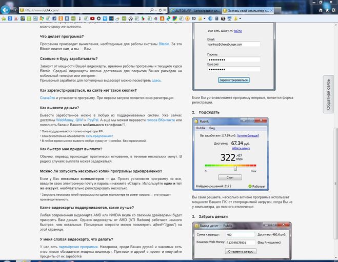Open the Bitcoin link

pyautogui.click(x=164, y=44)
